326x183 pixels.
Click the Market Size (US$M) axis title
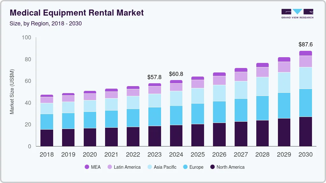pyautogui.click(x=12, y=91)
